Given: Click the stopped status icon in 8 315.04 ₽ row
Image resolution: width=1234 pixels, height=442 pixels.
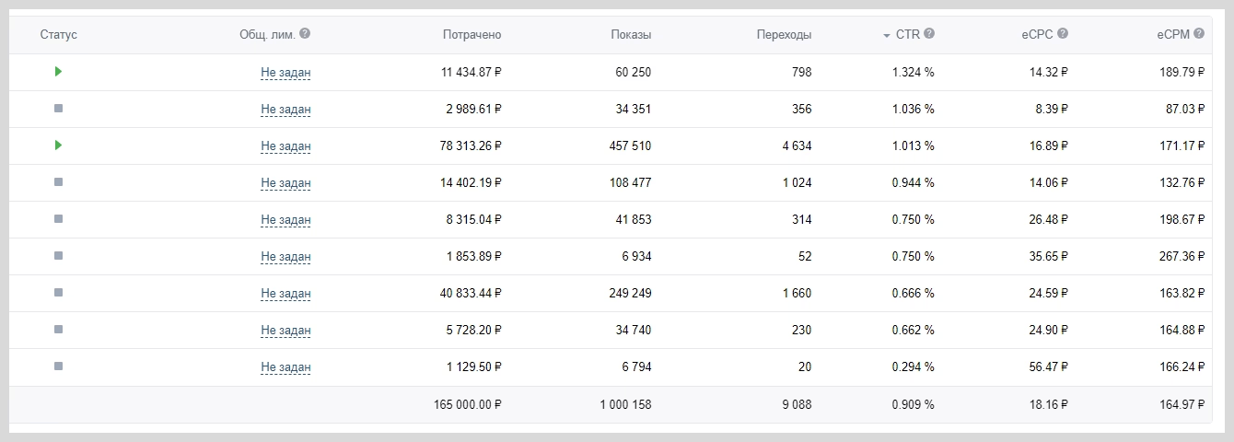Looking at the screenshot, I should (58, 219).
